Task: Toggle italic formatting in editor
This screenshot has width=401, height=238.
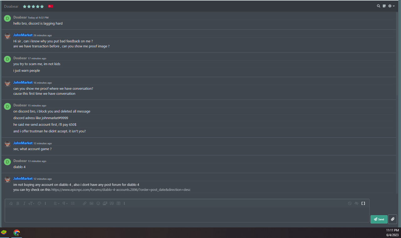Action: 24,204
